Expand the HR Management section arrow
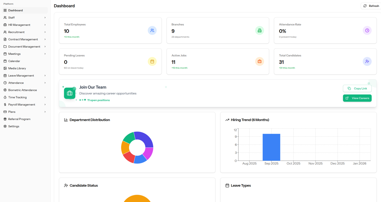Screen dimensions: 381x202 [x=45, y=25]
